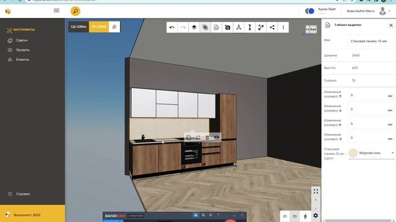The image size is (396, 222).
Task: Delete selected object with trash icon
Action: pos(207,137)
